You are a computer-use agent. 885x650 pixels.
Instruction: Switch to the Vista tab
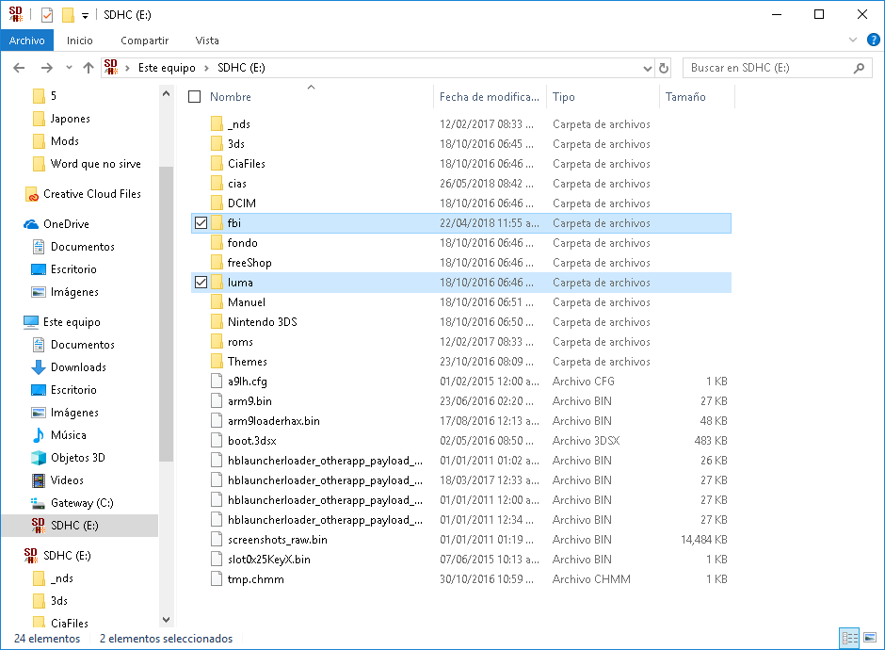coord(206,41)
